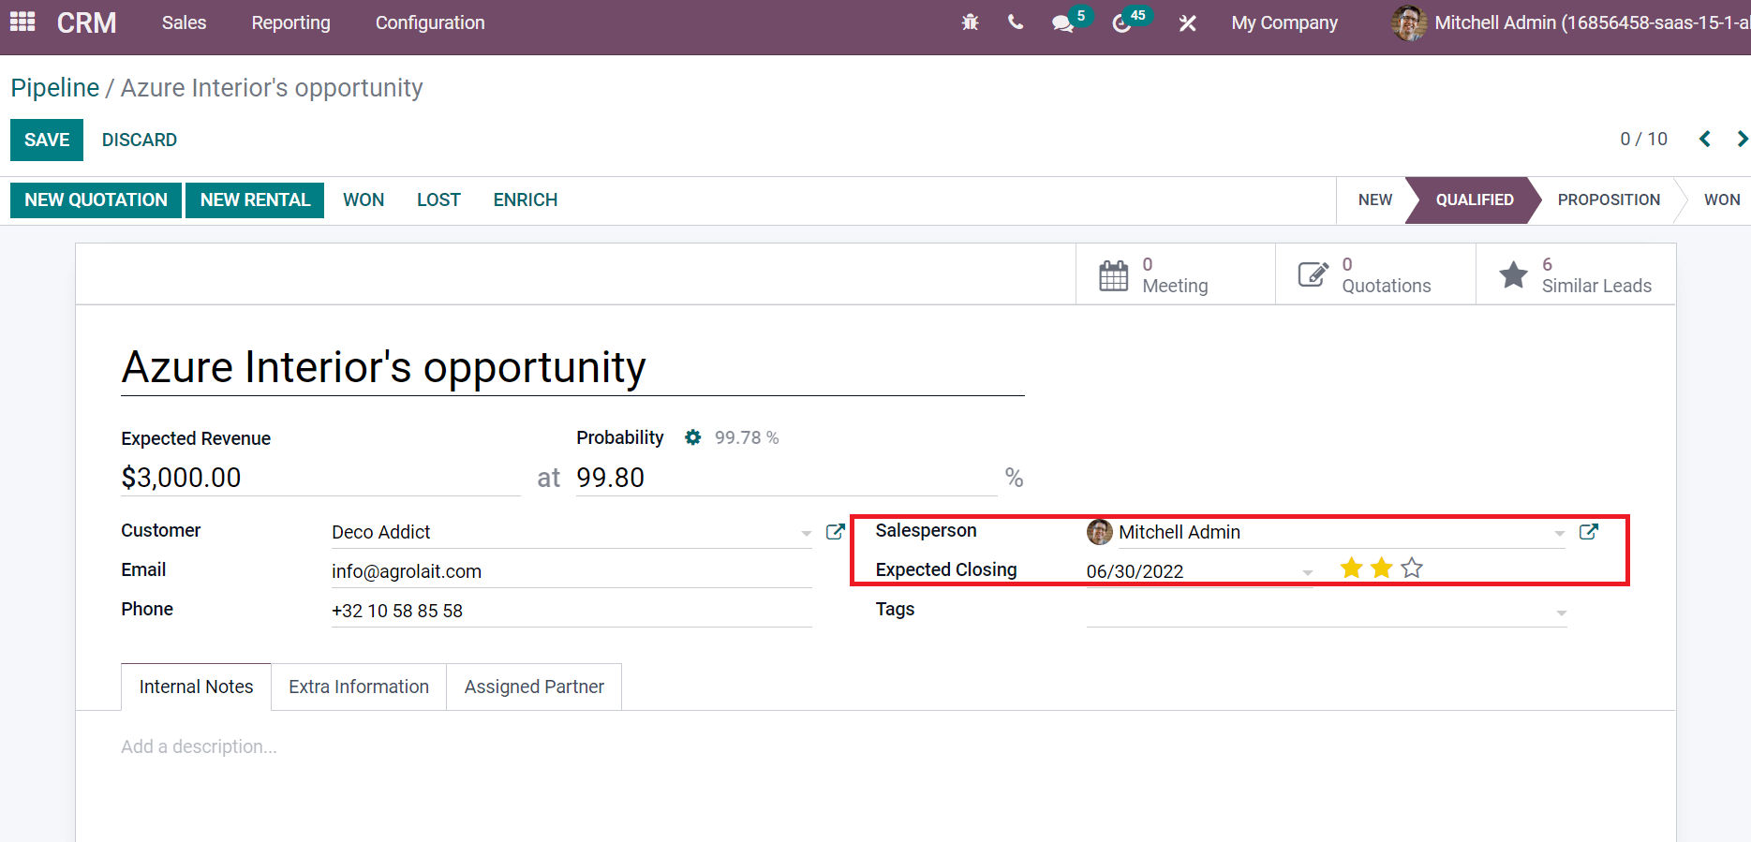Set stage to PROPOSITION
Screen dimensions: 1751x842
[x=1609, y=199]
